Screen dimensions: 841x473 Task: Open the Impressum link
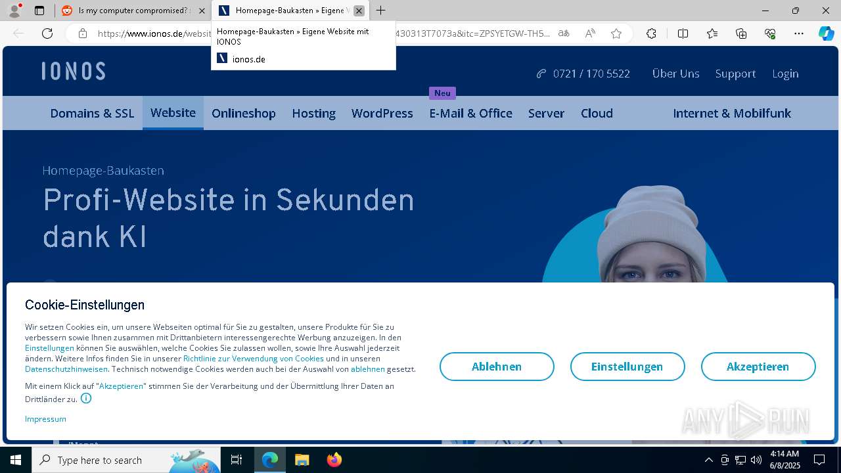click(45, 418)
